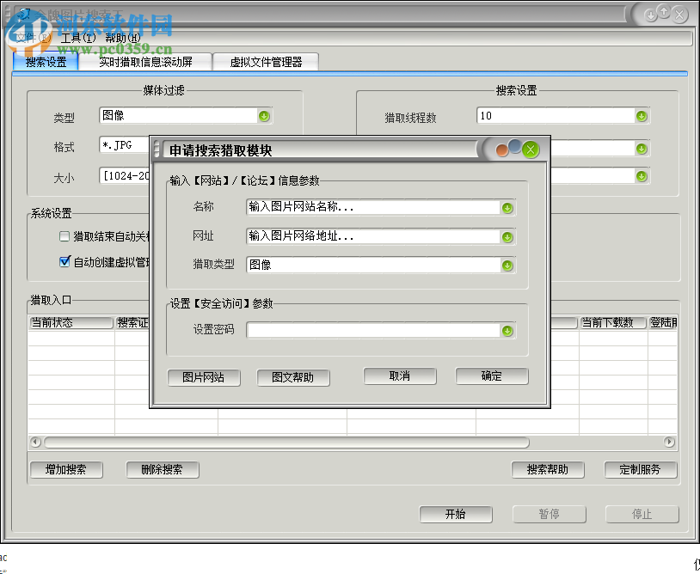Click the green arrow on the [1024-20... size field
Image resolution: width=700 pixels, height=574 pixels.
tap(262, 176)
